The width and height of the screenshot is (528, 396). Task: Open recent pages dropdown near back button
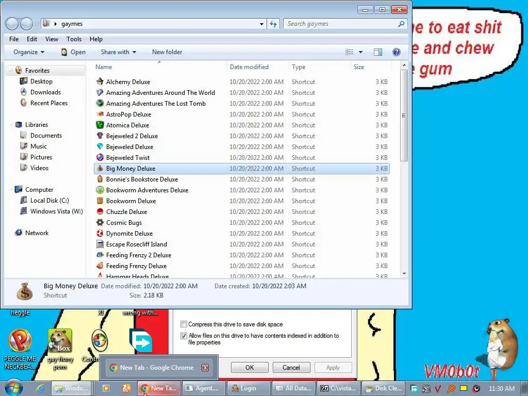click(x=37, y=24)
